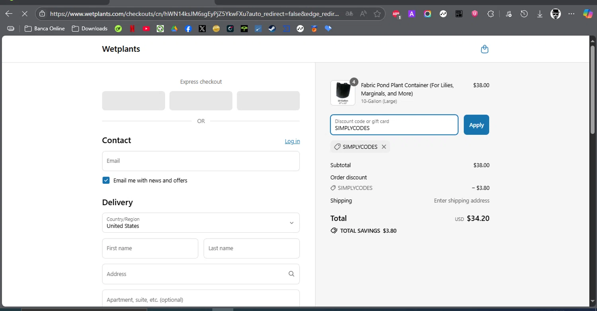This screenshot has width=597, height=311.
Task: Open the Facebook bookmark
Action: pos(188,29)
